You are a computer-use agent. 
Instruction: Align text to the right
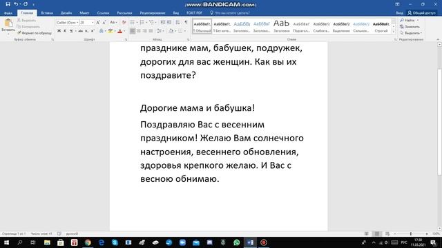[144, 31]
